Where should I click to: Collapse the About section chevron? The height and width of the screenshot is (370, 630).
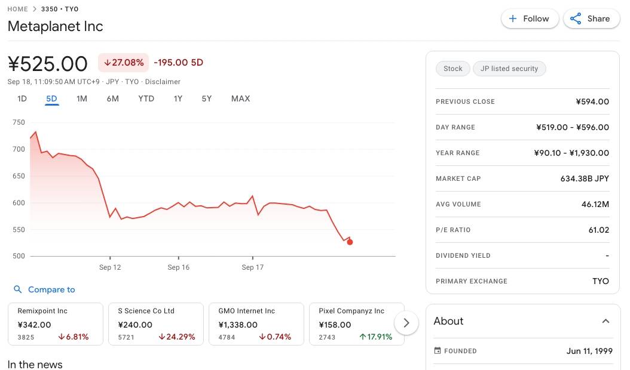[x=606, y=321]
